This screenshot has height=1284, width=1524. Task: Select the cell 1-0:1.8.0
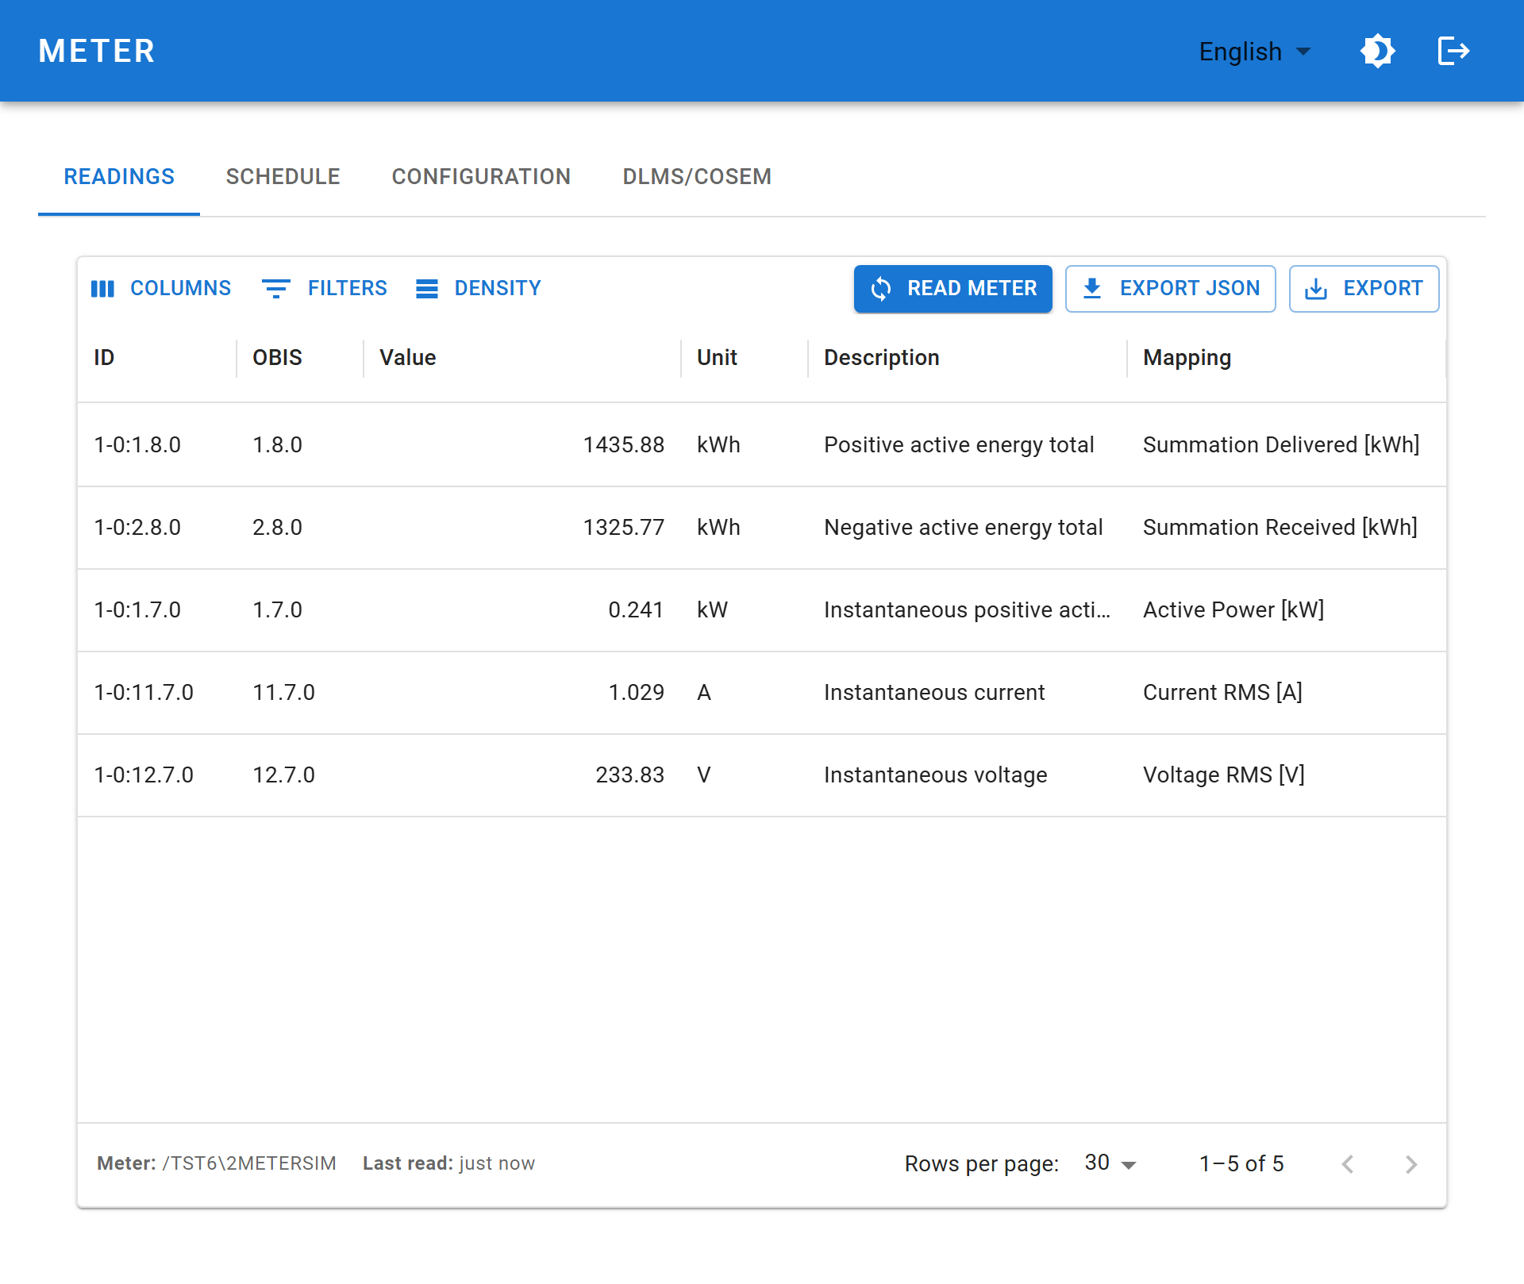tap(137, 444)
